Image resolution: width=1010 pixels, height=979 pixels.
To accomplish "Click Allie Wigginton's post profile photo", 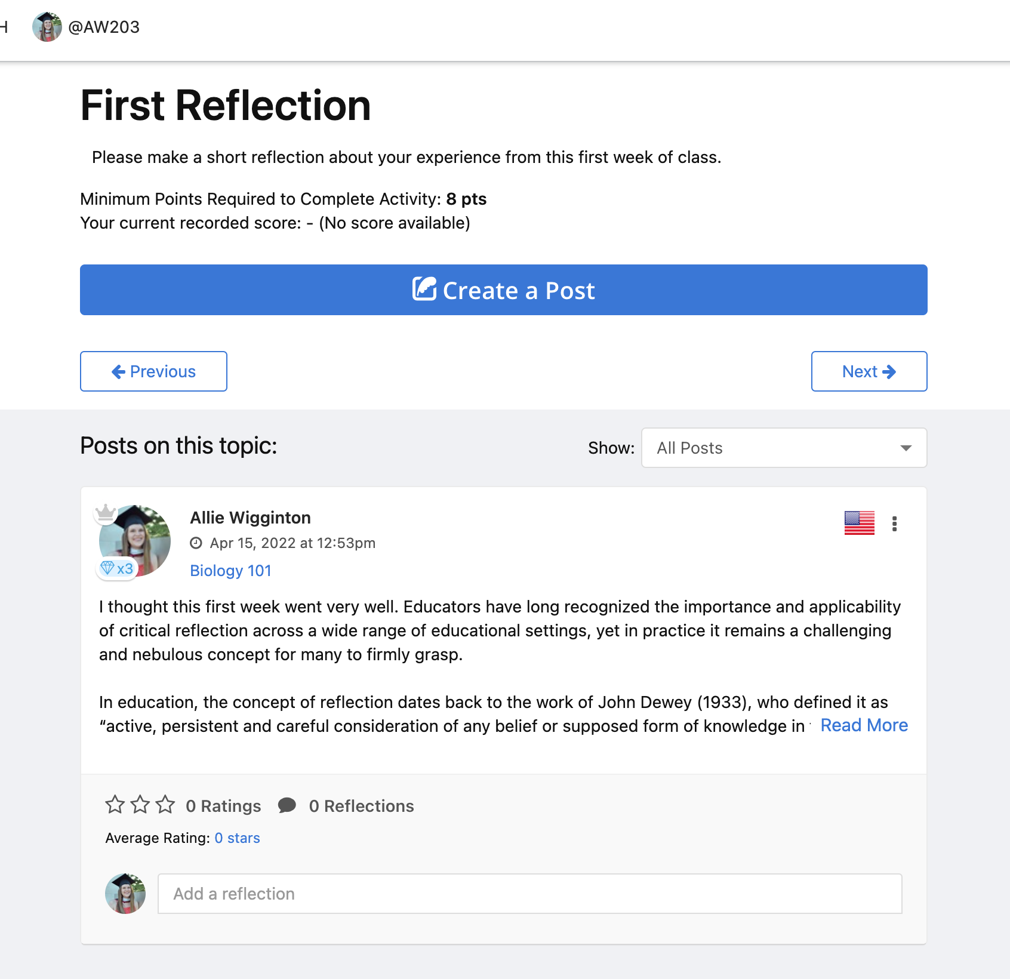I will 135,541.
